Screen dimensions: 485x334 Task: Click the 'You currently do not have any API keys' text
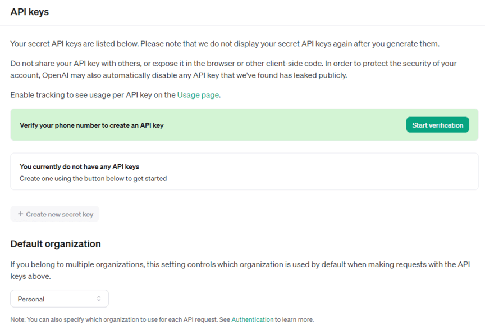(x=79, y=166)
